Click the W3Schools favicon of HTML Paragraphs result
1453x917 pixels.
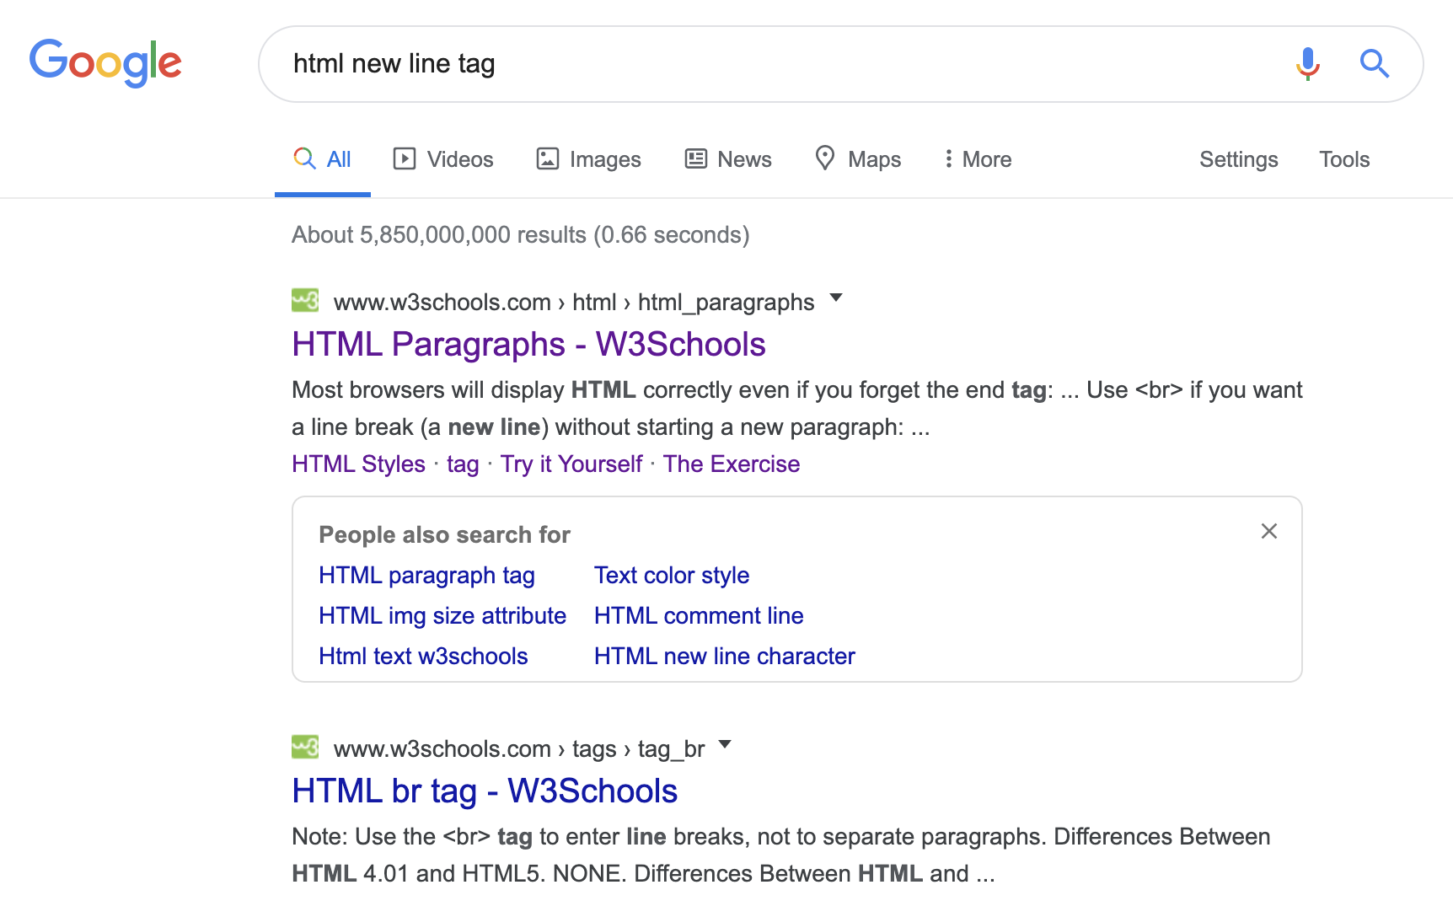coord(305,300)
